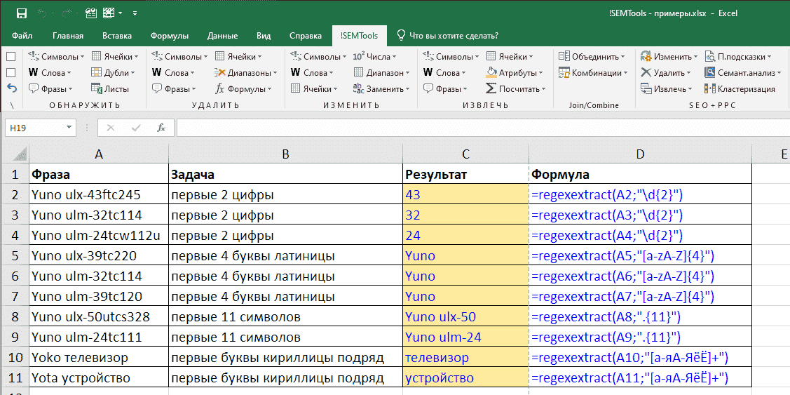
Task: Click the blue undo arrow below the ribbon checkboxes
Action: tap(11, 88)
